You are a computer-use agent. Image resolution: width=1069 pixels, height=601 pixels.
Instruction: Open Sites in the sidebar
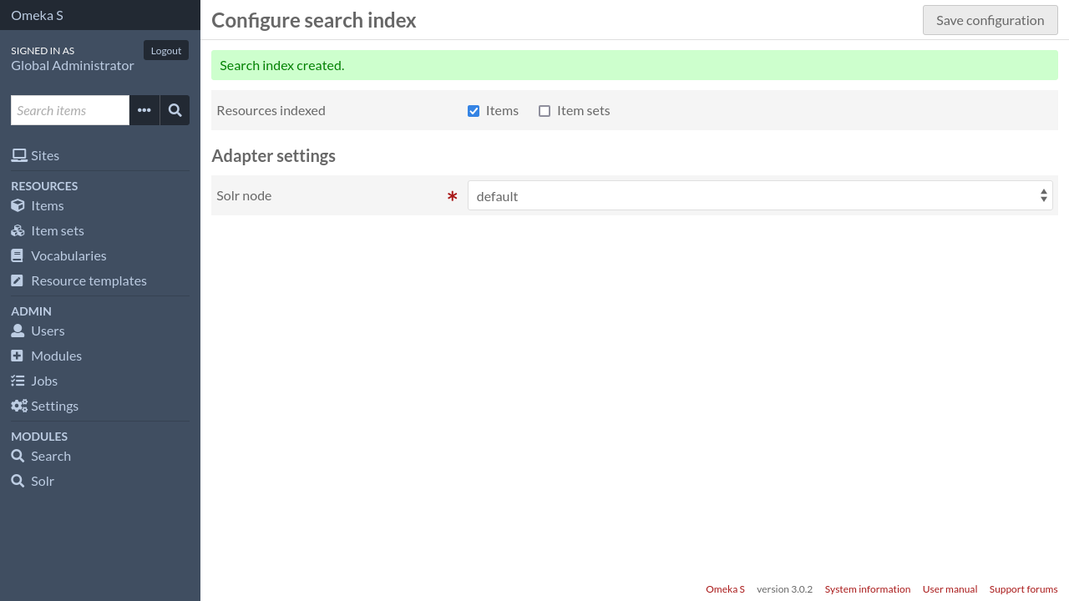(x=45, y=155)
